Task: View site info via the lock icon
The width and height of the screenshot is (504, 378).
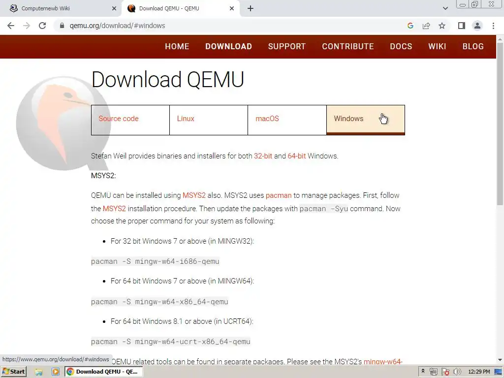Action: click(62, 26)
